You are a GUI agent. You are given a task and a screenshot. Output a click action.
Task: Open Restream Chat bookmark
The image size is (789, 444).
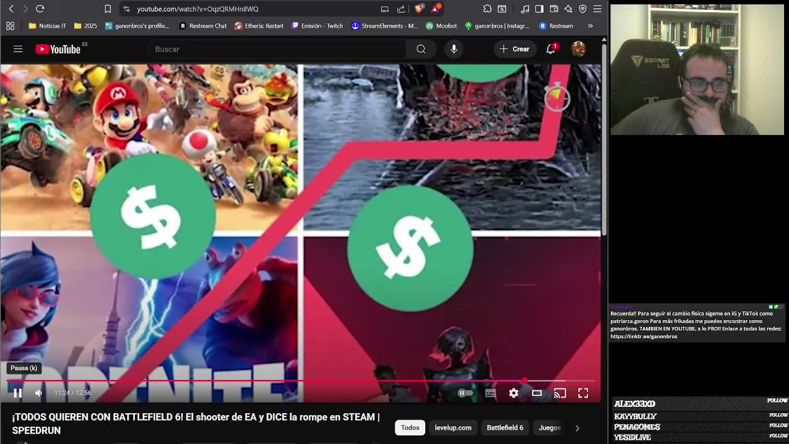tap(203, 26)
